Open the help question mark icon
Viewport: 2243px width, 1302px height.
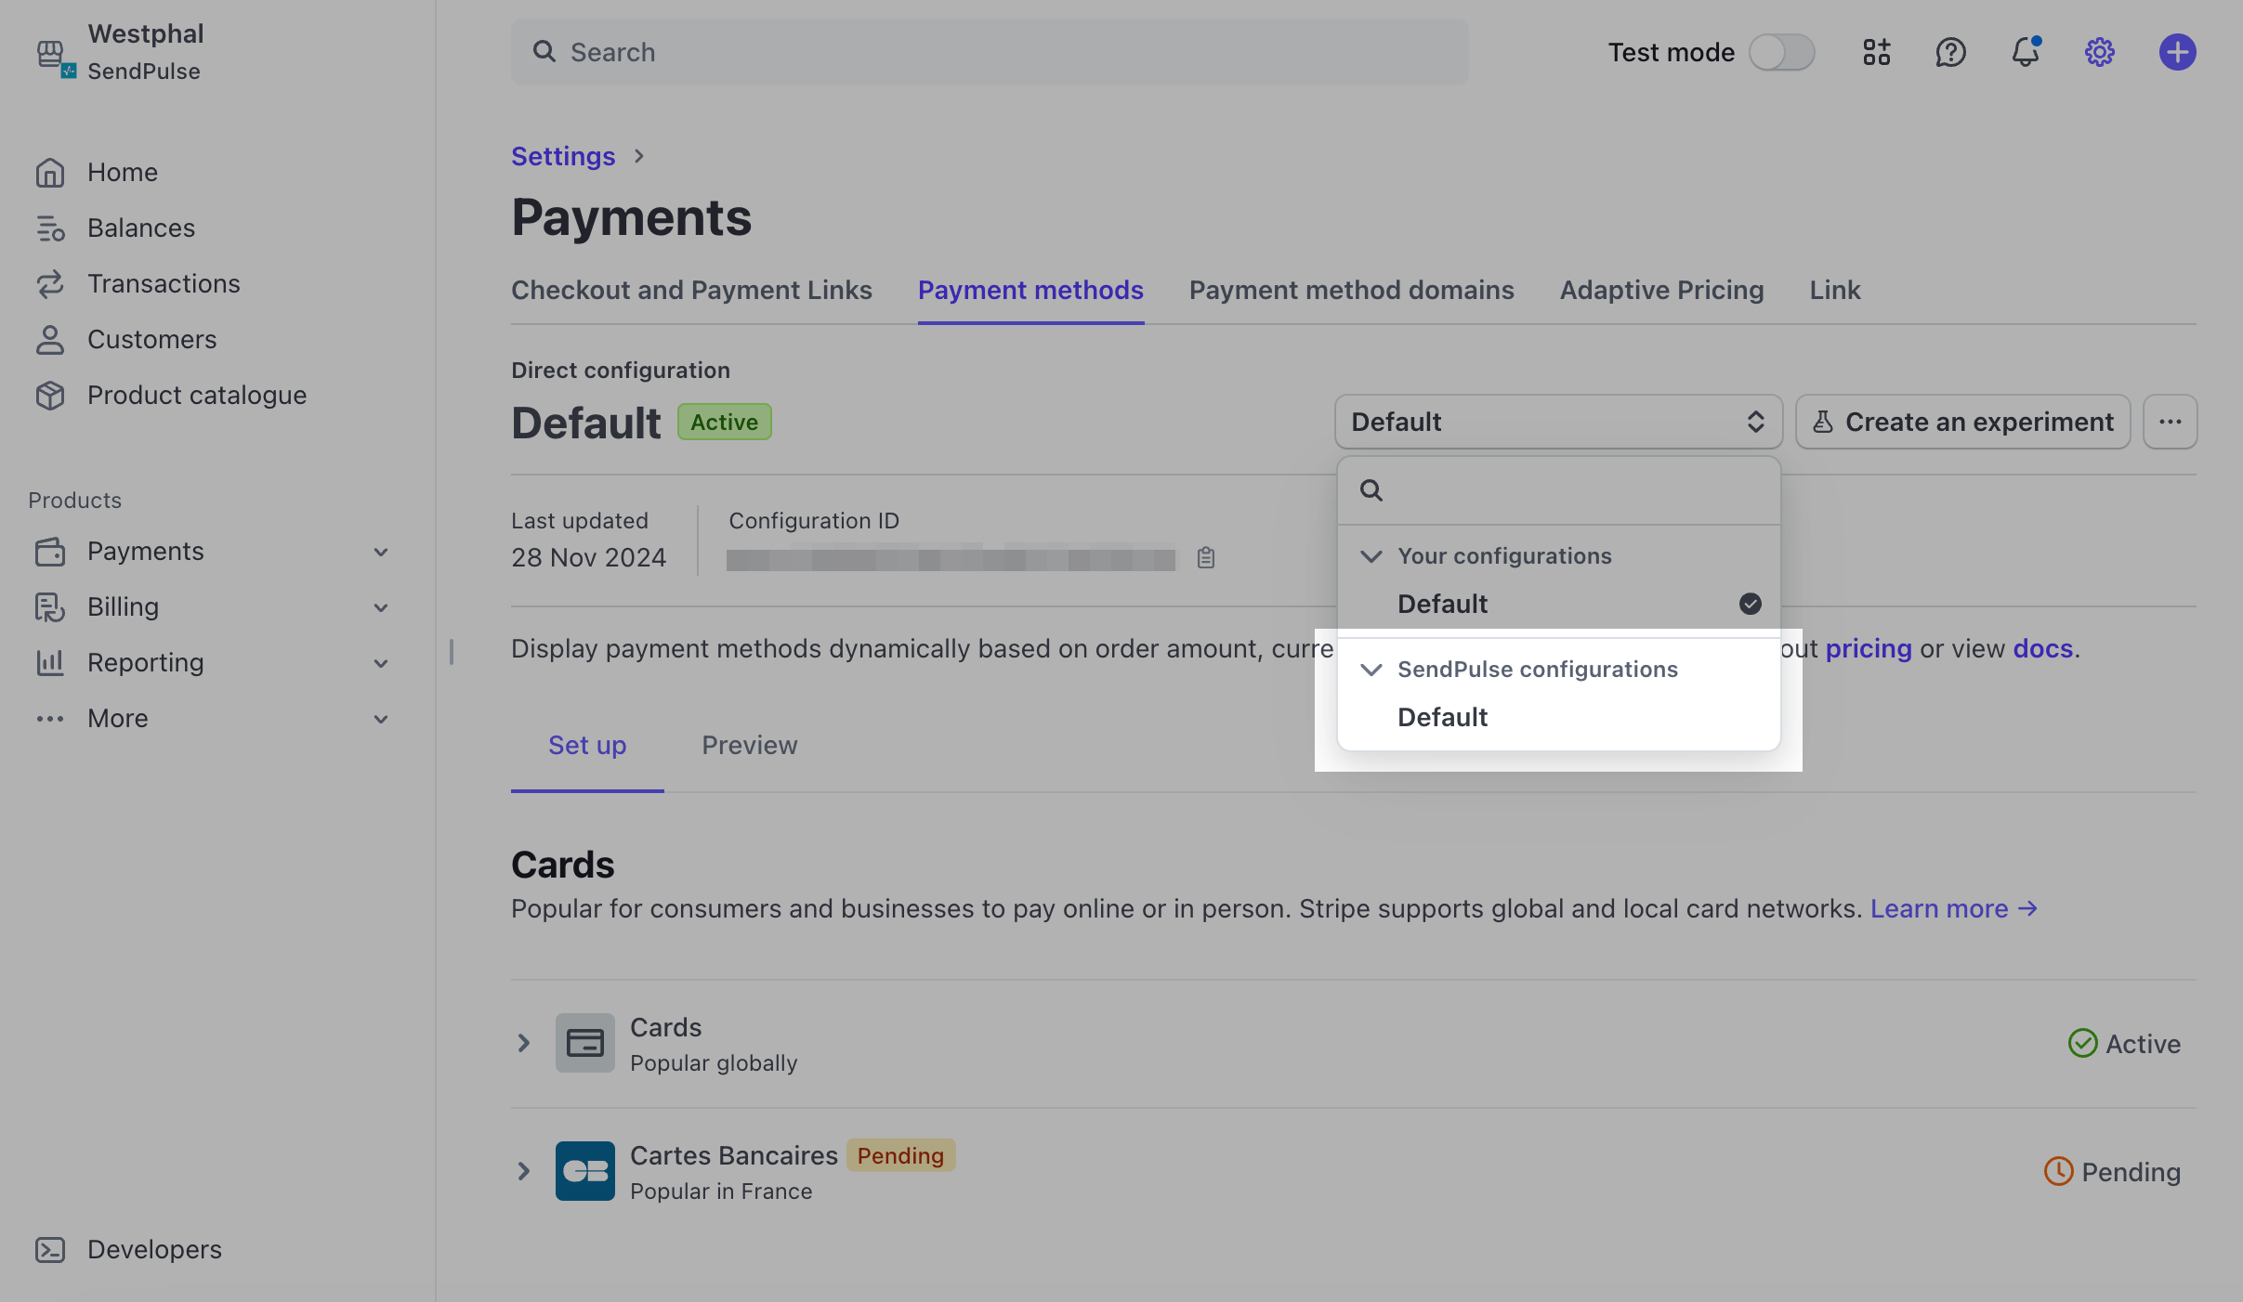tap(1950, 52)
